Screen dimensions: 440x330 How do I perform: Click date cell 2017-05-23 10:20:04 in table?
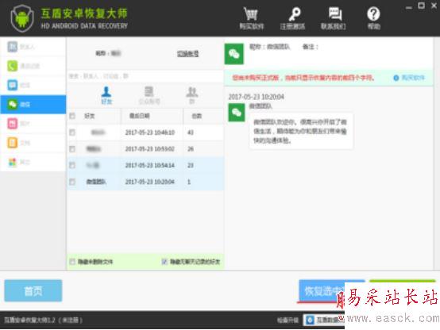click(150, 182)
